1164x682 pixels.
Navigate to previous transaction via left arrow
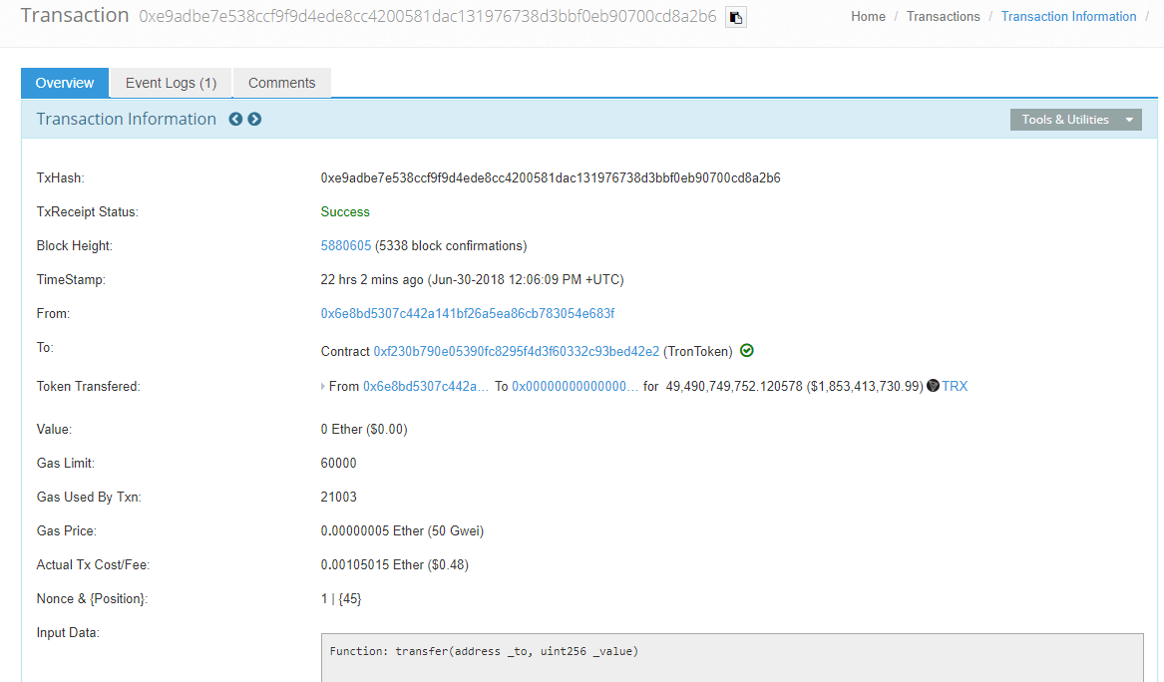pyautogui.click(x=235, y=119)
